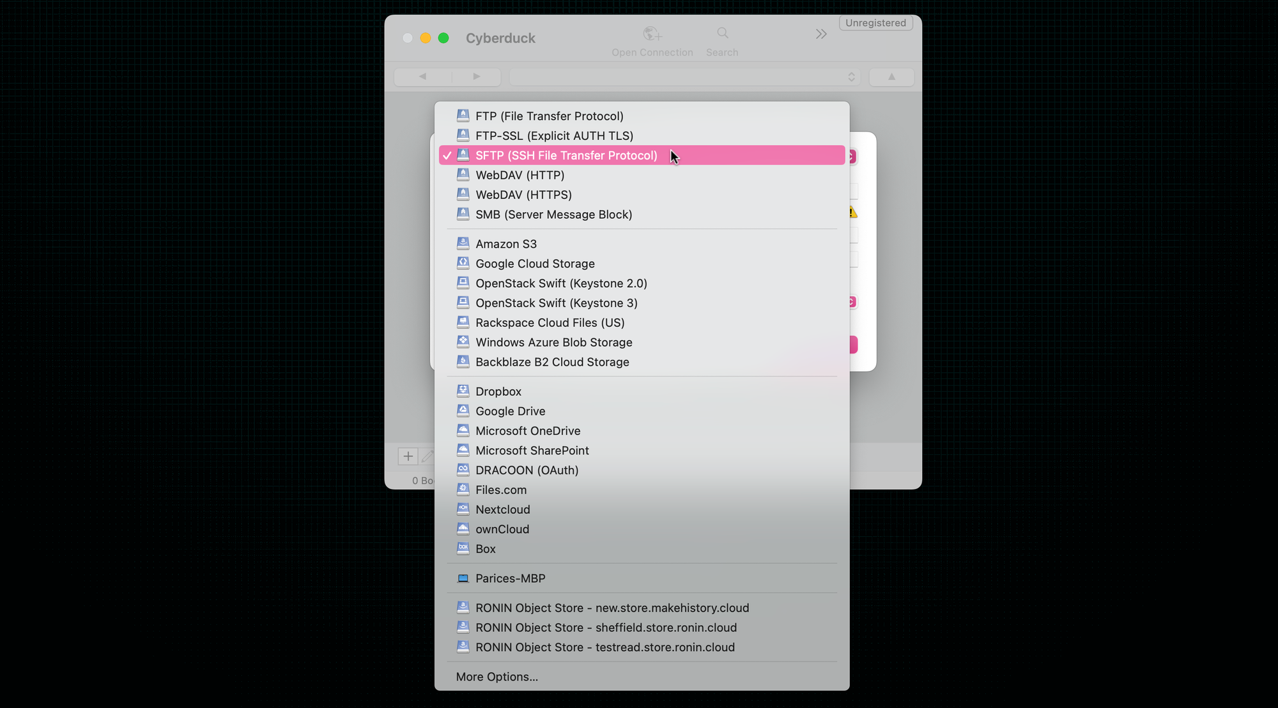Image resolution: width=1278 pixels, height=708 pixels.
Task: Select Amazon S3 from the list
Action: coord(505,244)
